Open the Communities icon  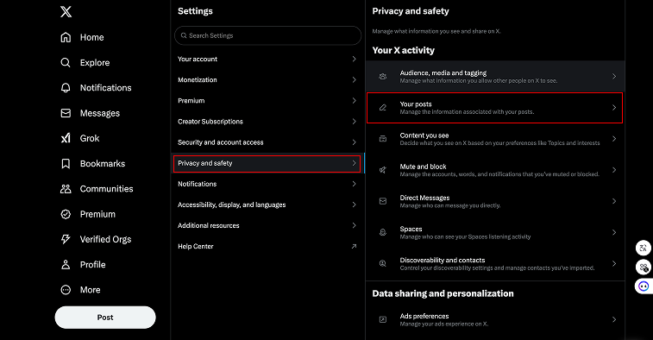point(66,189)
